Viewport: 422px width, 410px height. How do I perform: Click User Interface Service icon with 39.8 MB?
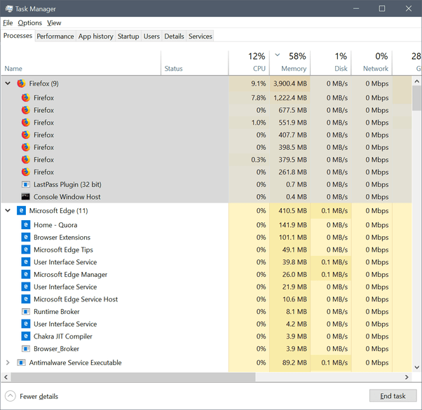coord(25,261)
